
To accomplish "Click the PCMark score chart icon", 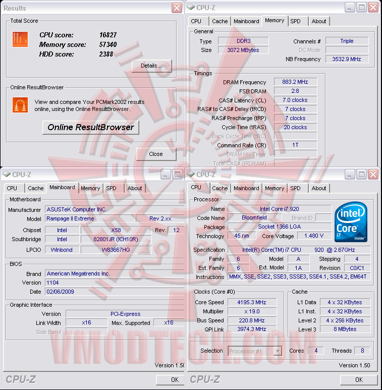I will point(20,39).
